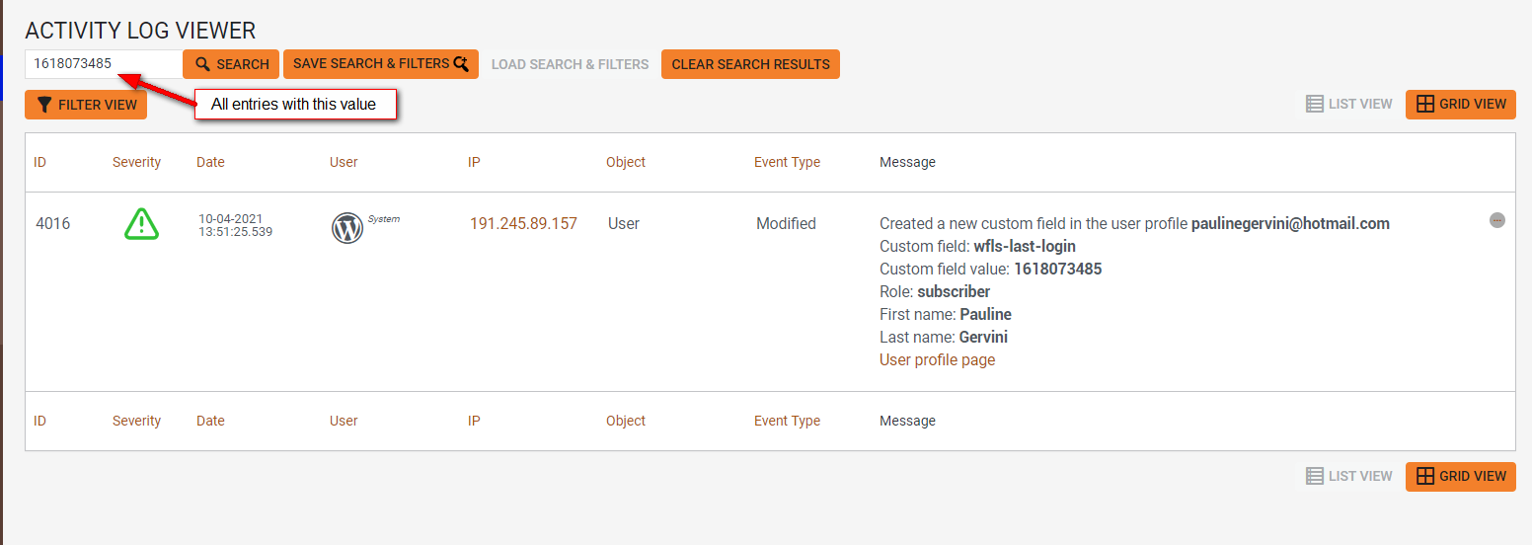Switch to top Grid View

tap(1461, 104)
